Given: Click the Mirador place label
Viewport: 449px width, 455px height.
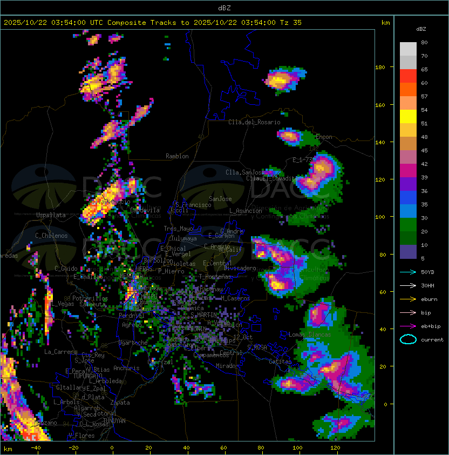Looking at the screenshot, I should [227, 366].
